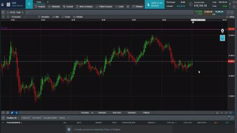
Task: Switch to the Price Alerts tab
Action: tap(36, 118)
